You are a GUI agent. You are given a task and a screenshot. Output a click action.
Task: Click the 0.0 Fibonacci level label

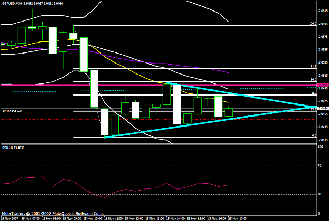pos(314,135)
